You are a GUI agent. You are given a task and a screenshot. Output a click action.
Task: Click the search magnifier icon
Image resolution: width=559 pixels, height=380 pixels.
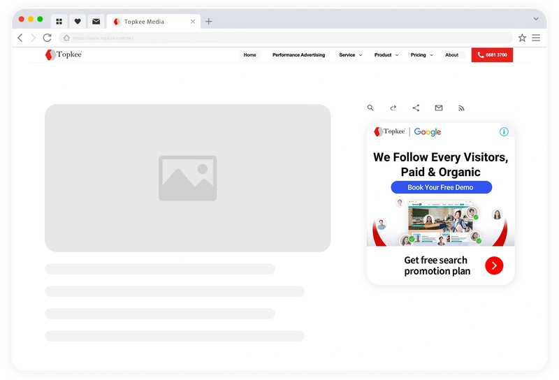click(x=370, y=108)
